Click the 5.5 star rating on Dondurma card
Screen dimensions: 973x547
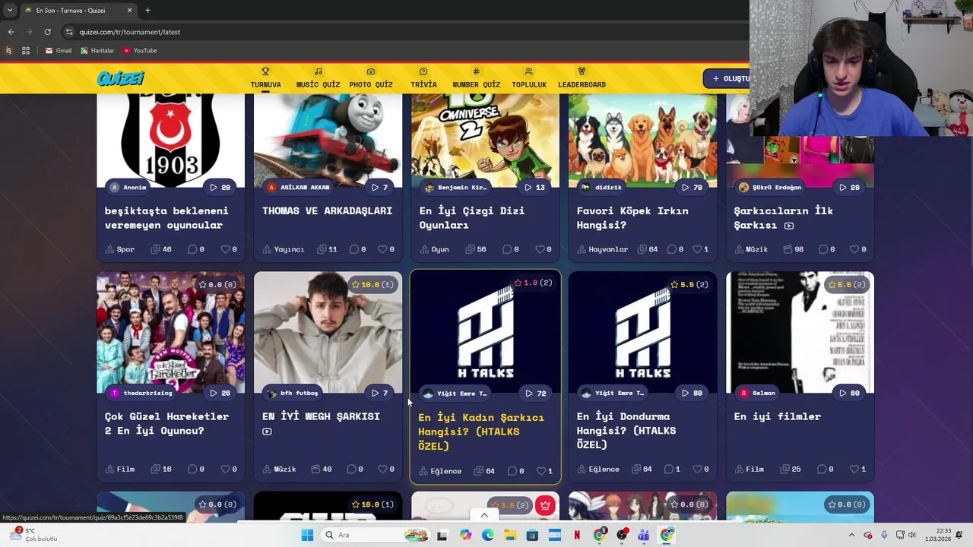(x=690, y=285)
